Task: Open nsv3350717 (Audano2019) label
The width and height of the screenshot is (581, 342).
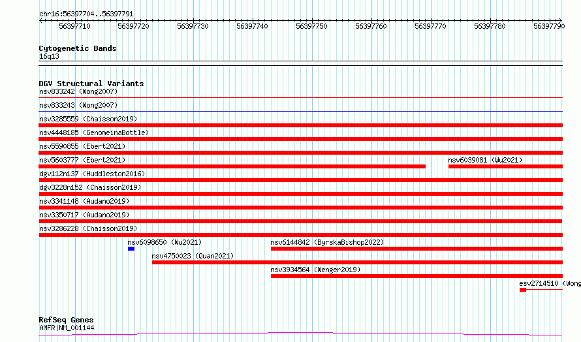Action: tap(84, 215)
